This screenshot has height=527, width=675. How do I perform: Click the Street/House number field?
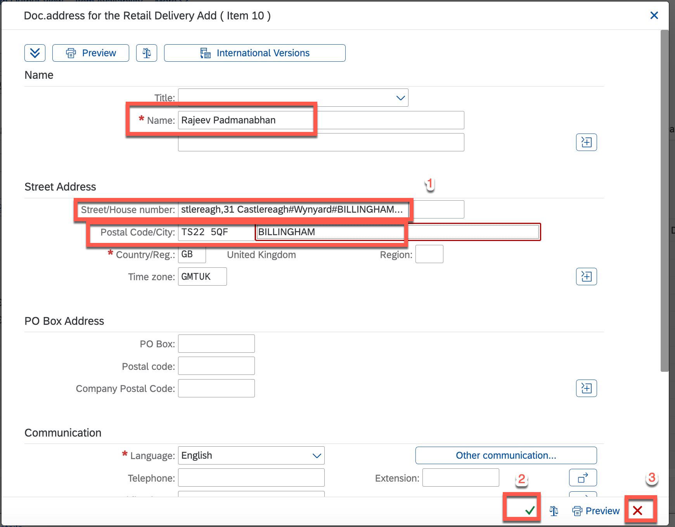293,210
